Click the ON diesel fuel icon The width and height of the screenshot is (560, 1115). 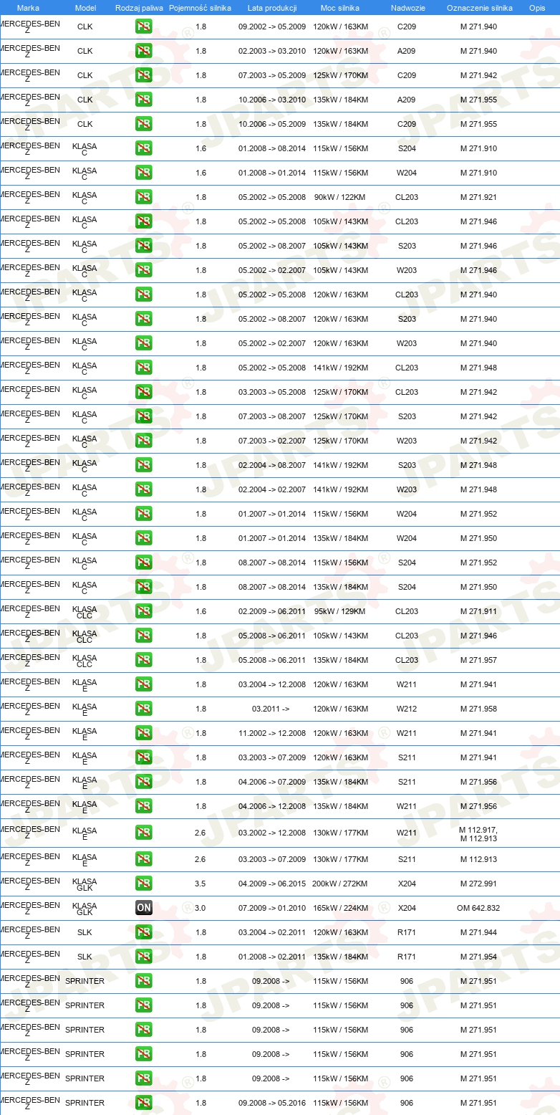coord(143,908)
